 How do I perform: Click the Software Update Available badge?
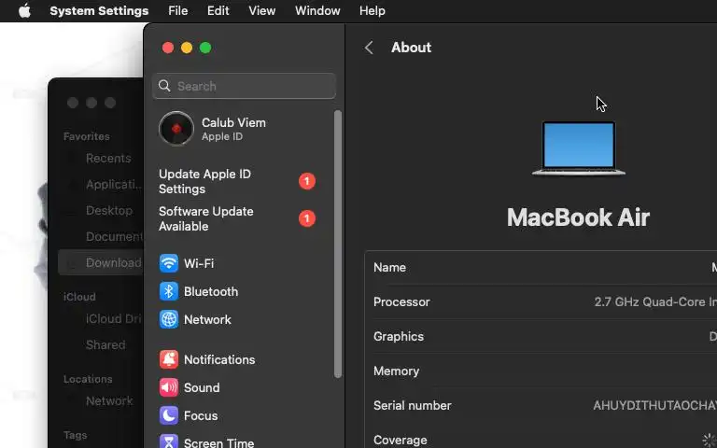(307, 218)
